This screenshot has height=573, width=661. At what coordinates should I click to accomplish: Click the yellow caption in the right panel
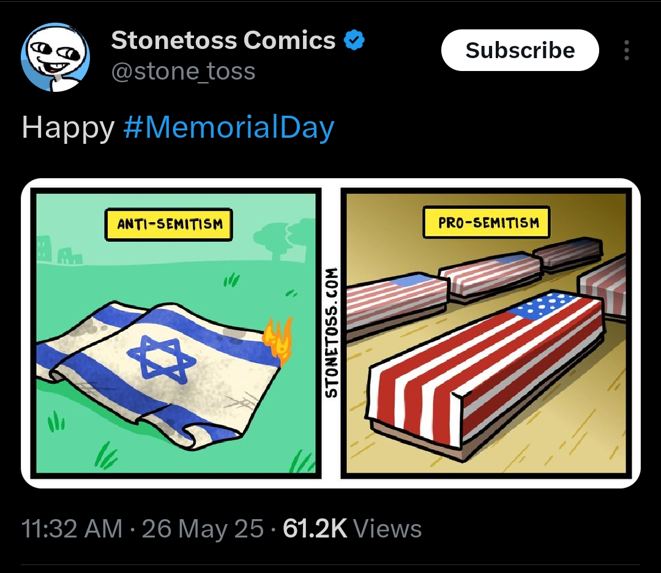(x=487, y=222)
